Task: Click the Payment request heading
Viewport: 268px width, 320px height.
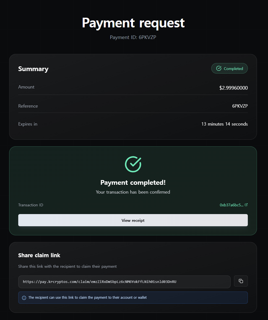Action: pos(133,23)
